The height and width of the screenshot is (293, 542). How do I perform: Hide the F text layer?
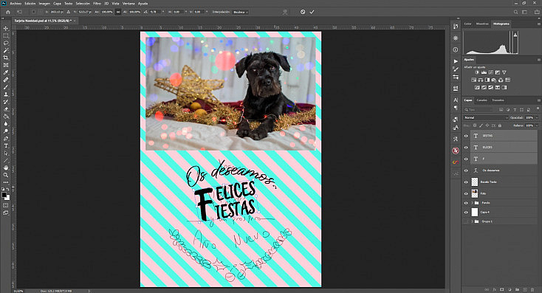(x=466, y=159)
